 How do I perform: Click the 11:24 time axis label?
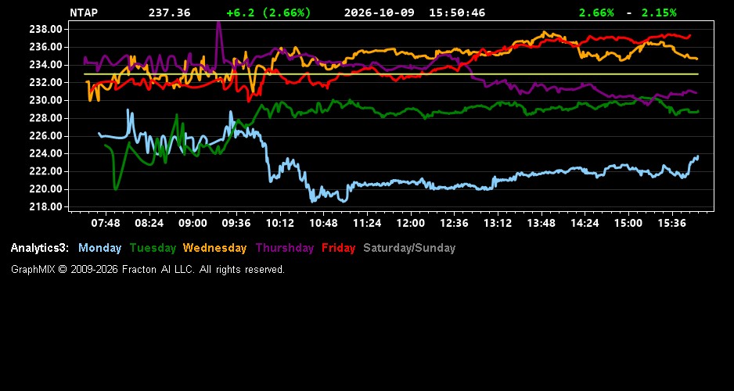coord(367,223)
